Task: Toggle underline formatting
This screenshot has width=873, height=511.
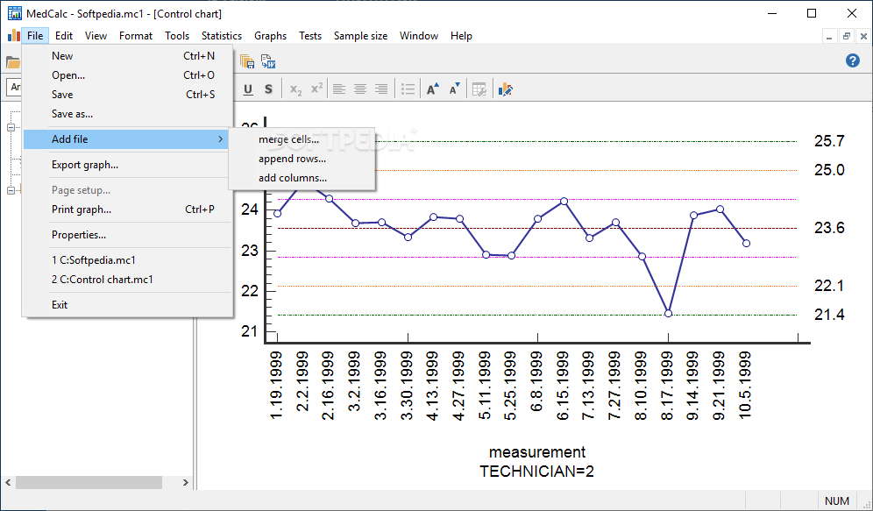Action: point(248,89)
